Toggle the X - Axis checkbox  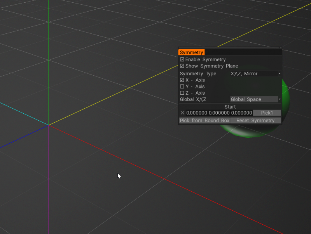(x=182, y=80)
